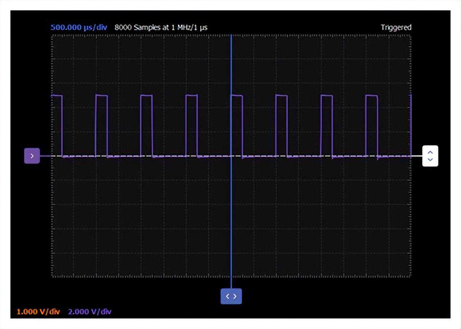Click the purple channel offset arrow handle
The width and height of the screenshot is (461, 329).
click(32, 156)
